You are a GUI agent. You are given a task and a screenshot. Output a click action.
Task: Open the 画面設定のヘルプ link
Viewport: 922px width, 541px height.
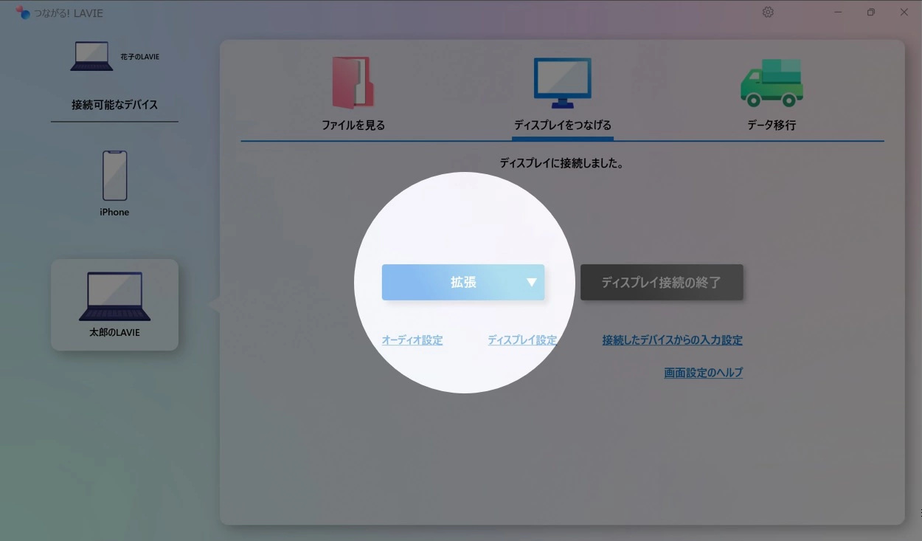click(x=704, y=373)
